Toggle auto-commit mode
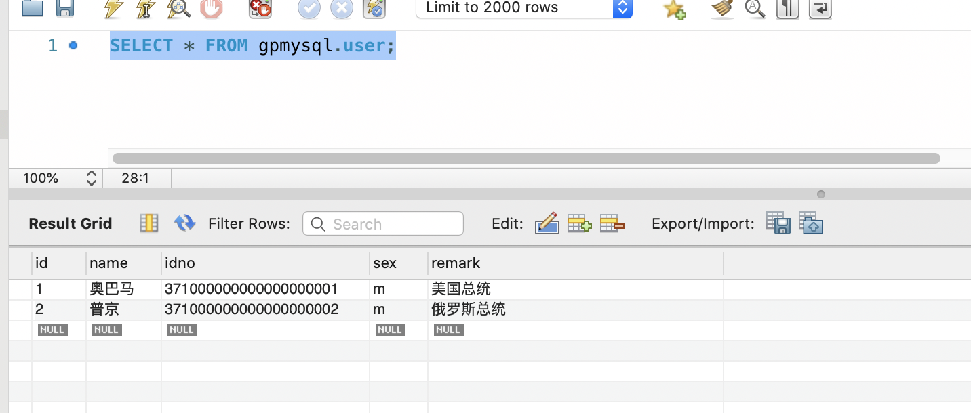Screen dimensions: 971x413 pyautogui.click(x=374, y=8)
